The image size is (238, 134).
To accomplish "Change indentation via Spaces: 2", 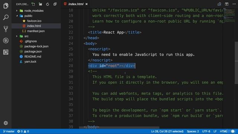I will click(193, 131).
